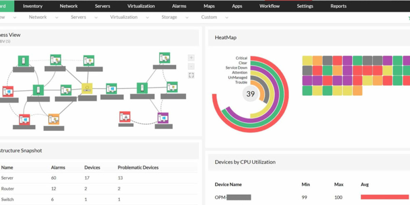Click the 39 count in the heatmap chart

click(x=250, y=94)
